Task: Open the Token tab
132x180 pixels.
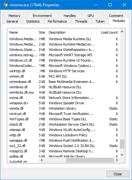Action: [100, 21]
